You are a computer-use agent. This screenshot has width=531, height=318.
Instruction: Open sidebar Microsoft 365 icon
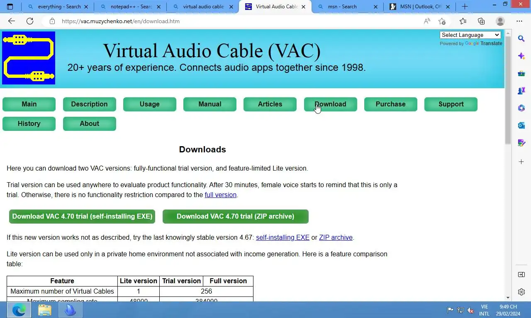pyautogui.click(x=521, y=108)
